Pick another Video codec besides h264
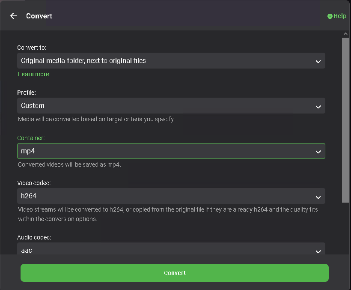Viewport: 351px width, 290px height. [171, 197]
